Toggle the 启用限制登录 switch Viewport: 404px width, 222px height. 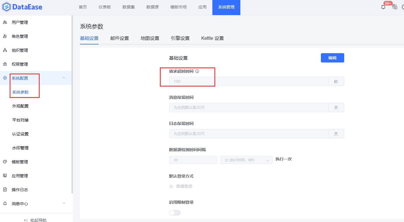[x=175, y=212]
